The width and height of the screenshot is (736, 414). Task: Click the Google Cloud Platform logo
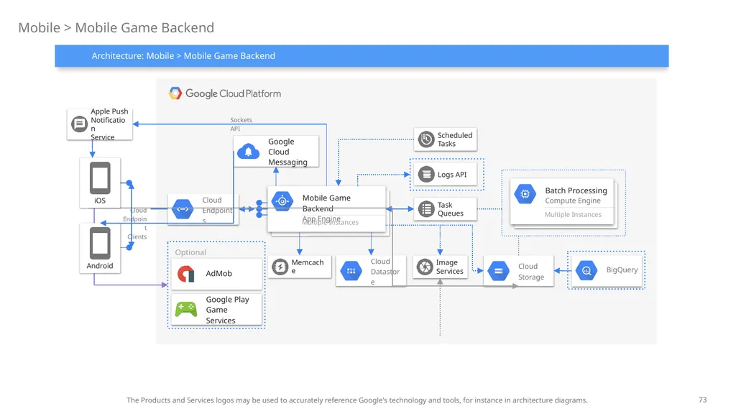pyautogui.click(x=175, y=93)
